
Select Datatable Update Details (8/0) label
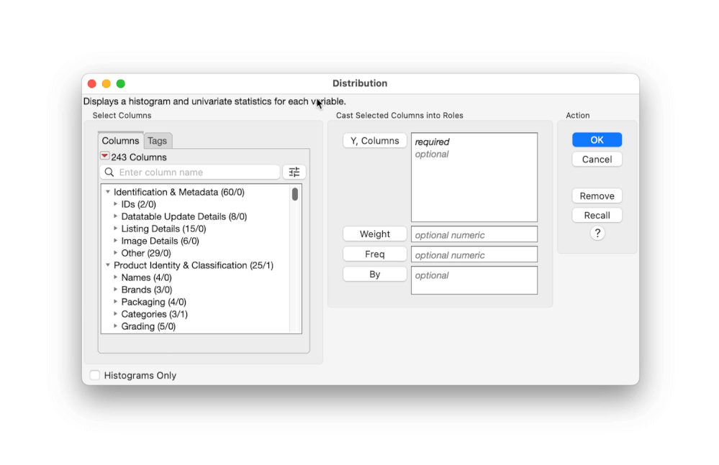click(x=184, y=216)
